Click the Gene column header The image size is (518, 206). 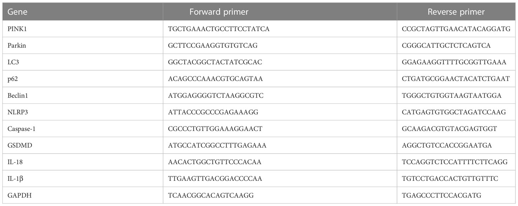click(x=17, y=12)
